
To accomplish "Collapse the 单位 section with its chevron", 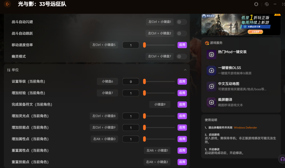I will (x=185, y=70).
